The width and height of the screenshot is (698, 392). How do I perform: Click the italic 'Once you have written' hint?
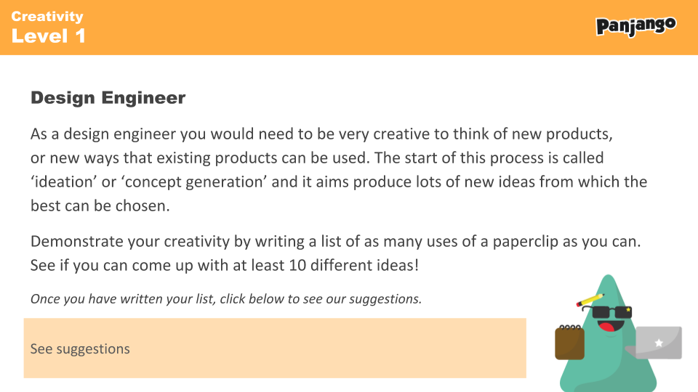coord(225,298)
